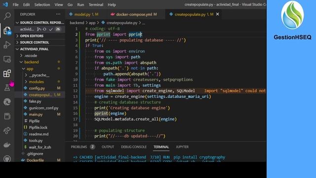Open the Extensions view
The height and width of the screenshot is (178, 316).
pos(7,74)
